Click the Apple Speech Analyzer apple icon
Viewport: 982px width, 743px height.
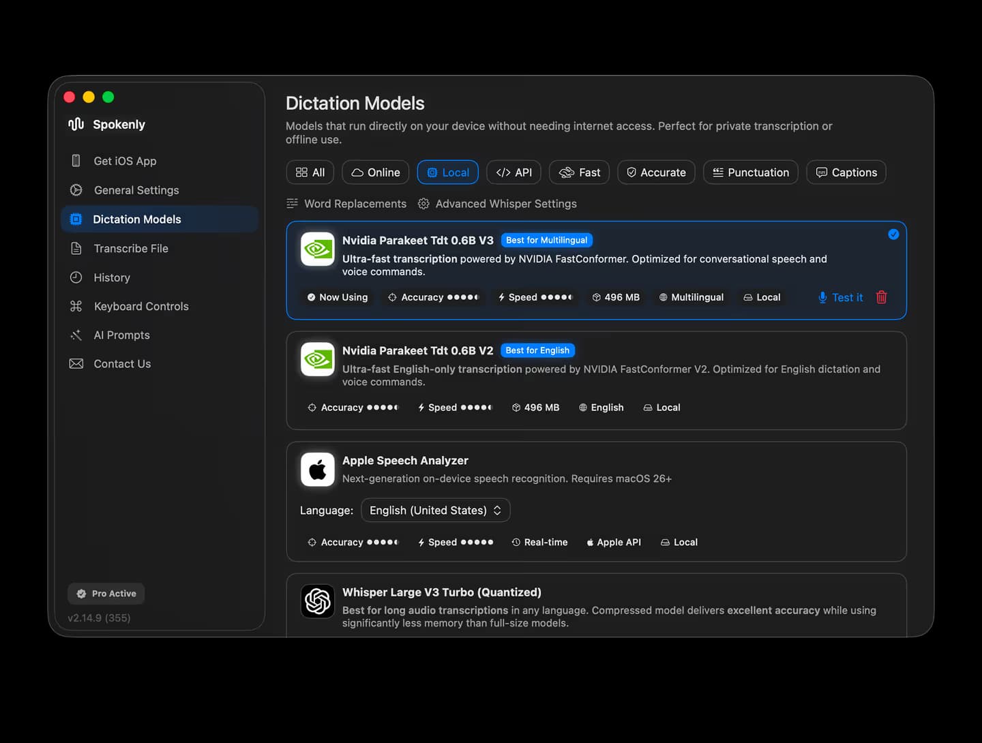(x=317, y=469)
